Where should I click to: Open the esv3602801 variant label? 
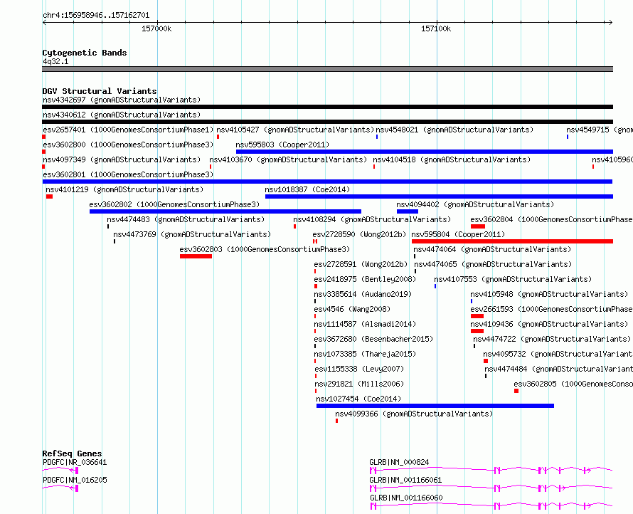point(128,174)
